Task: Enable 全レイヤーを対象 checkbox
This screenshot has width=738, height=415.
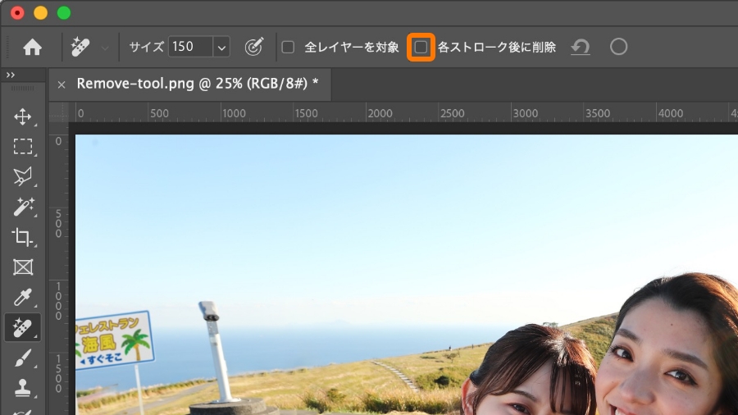Action: click(288, 47)
